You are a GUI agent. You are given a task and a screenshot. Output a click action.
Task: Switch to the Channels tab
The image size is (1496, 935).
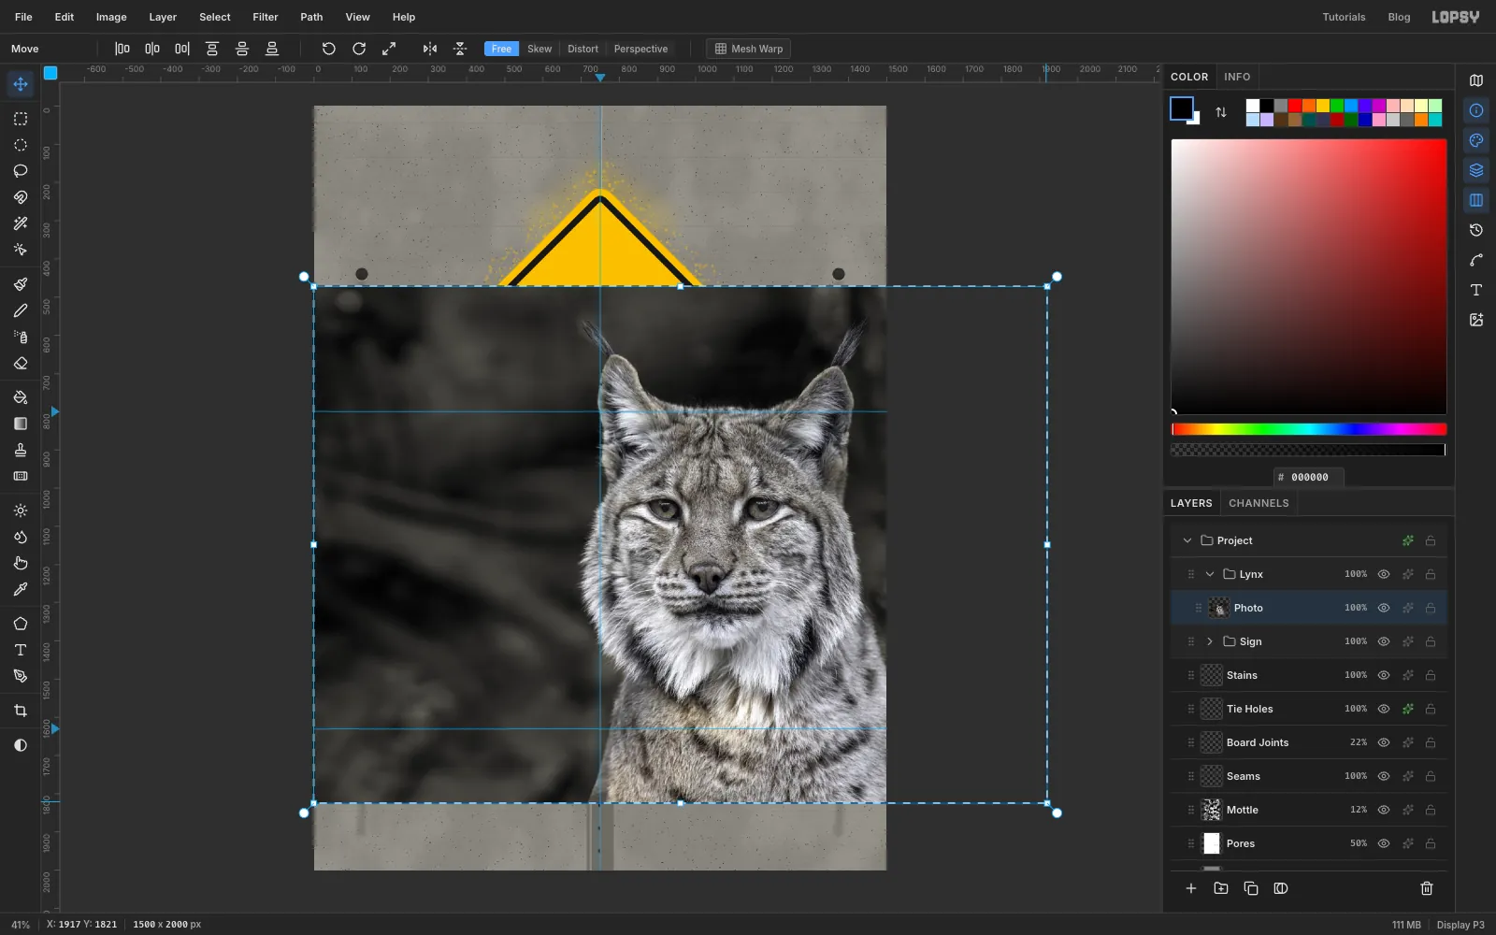[1259, 503]
